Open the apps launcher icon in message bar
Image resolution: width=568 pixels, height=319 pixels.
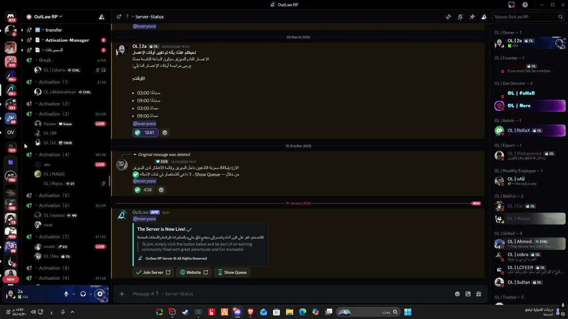point(478,294)
